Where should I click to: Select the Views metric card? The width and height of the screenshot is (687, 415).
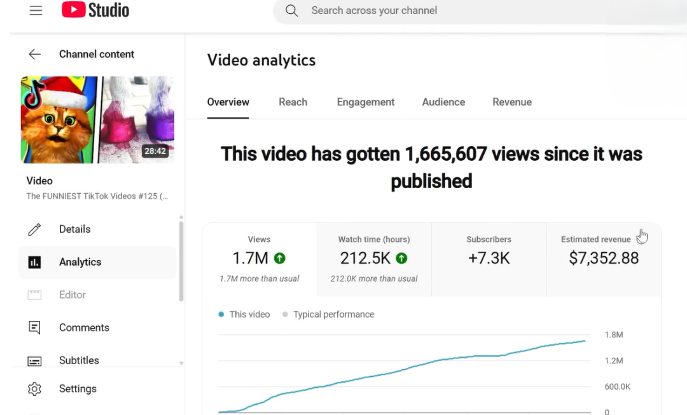pyautogui.click(x=260, y=259)
